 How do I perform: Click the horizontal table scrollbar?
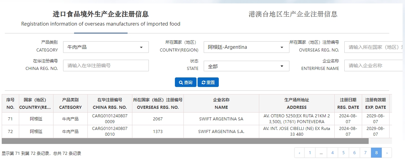coord(185,141)
